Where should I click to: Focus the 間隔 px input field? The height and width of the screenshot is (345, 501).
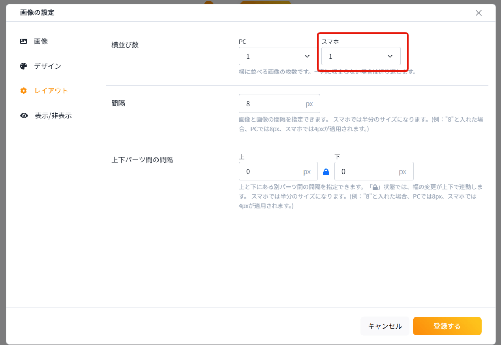[x=279, y=104]
